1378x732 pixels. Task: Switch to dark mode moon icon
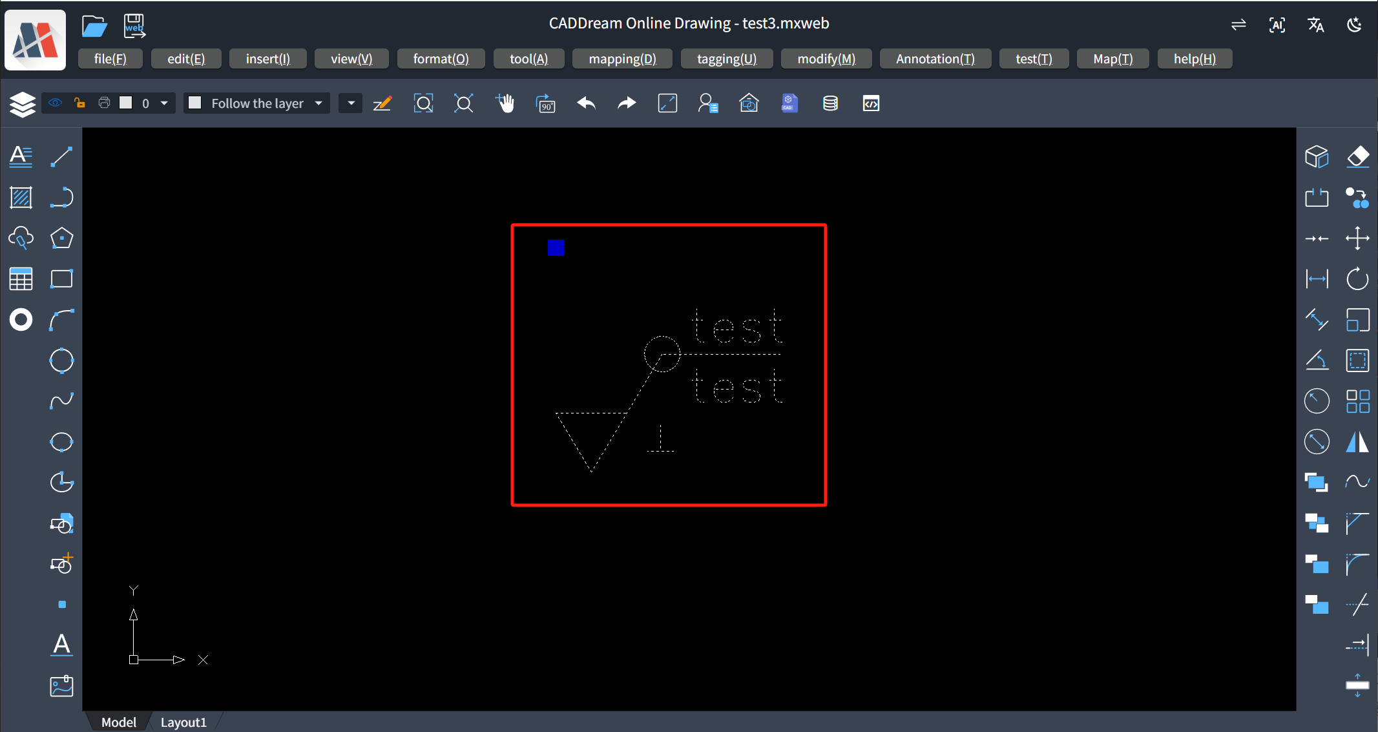pyautogui.click(x=1354, y=25)
